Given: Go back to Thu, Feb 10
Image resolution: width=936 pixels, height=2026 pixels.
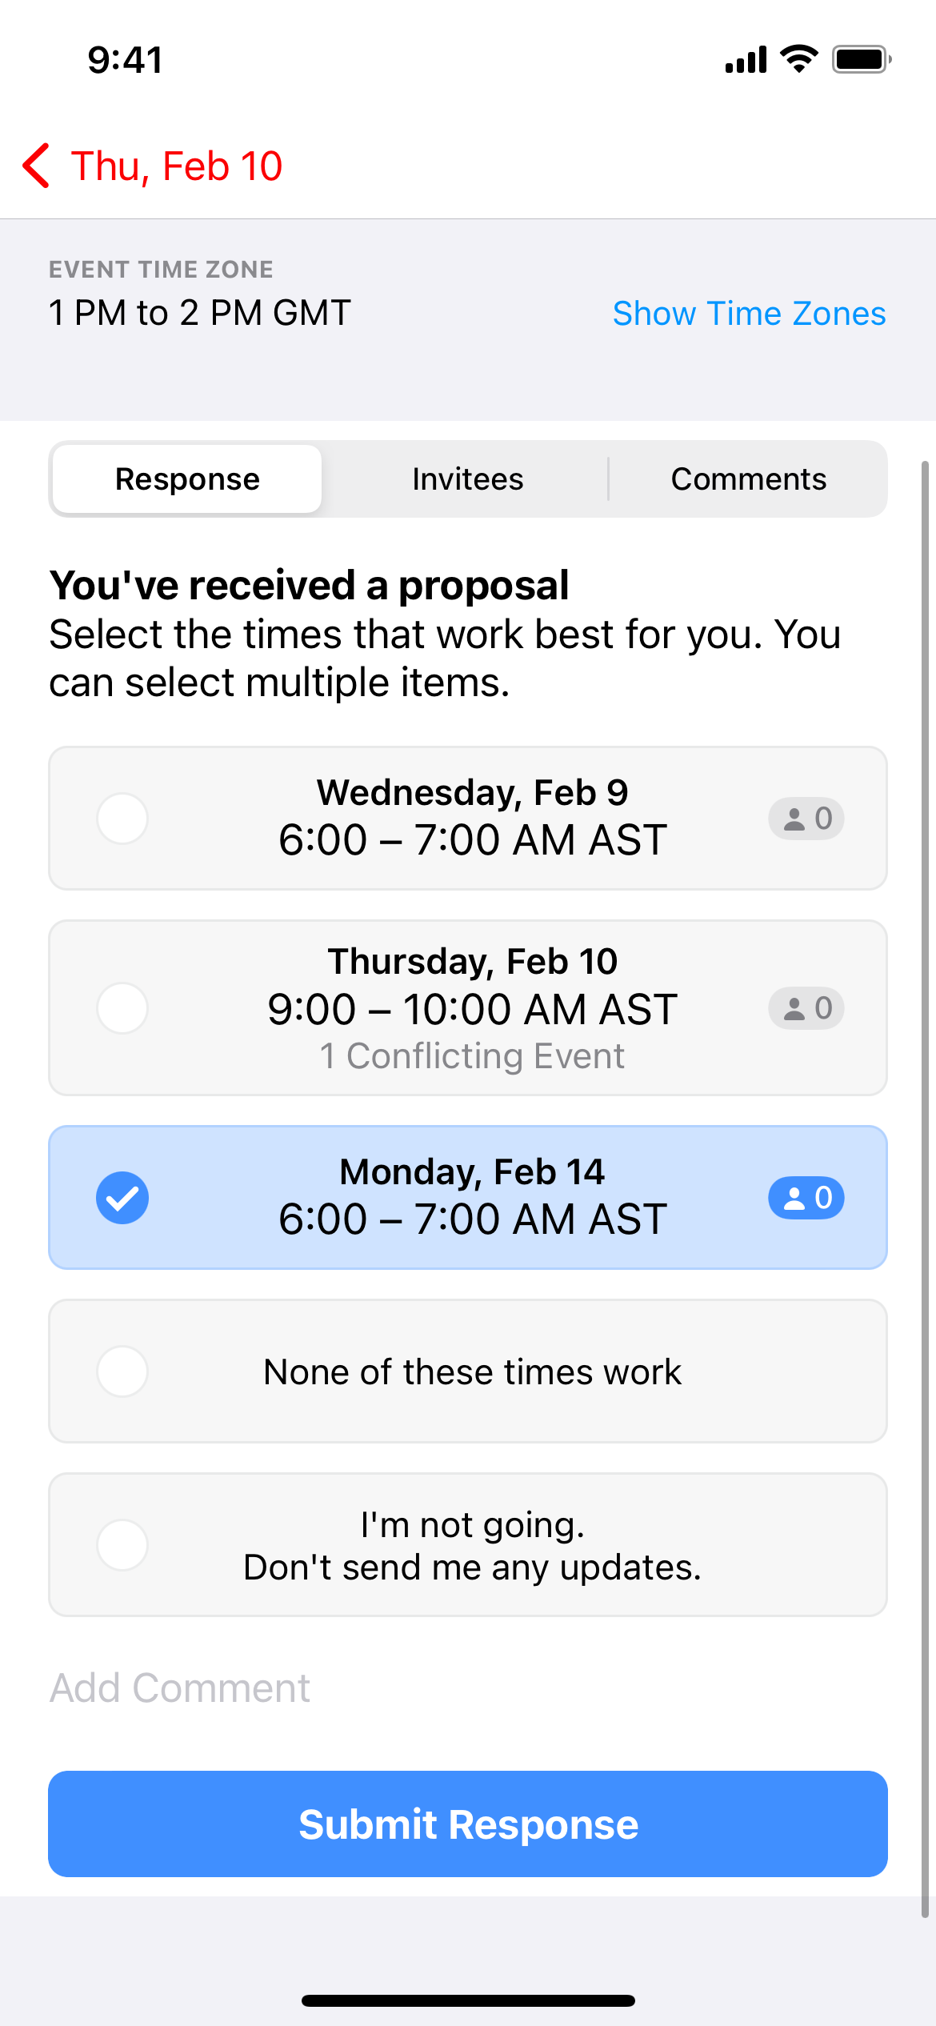Looking at the screenshot, I should [x=176, y=166].
